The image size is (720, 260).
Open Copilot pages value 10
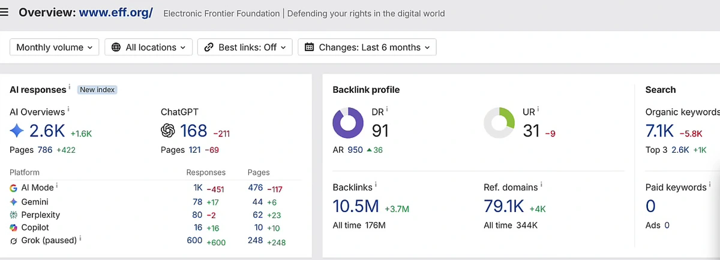[x=259, y=228]
